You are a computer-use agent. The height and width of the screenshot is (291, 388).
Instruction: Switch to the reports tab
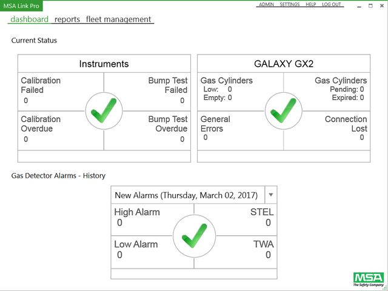pyautogui.click(x=67, y=19)
